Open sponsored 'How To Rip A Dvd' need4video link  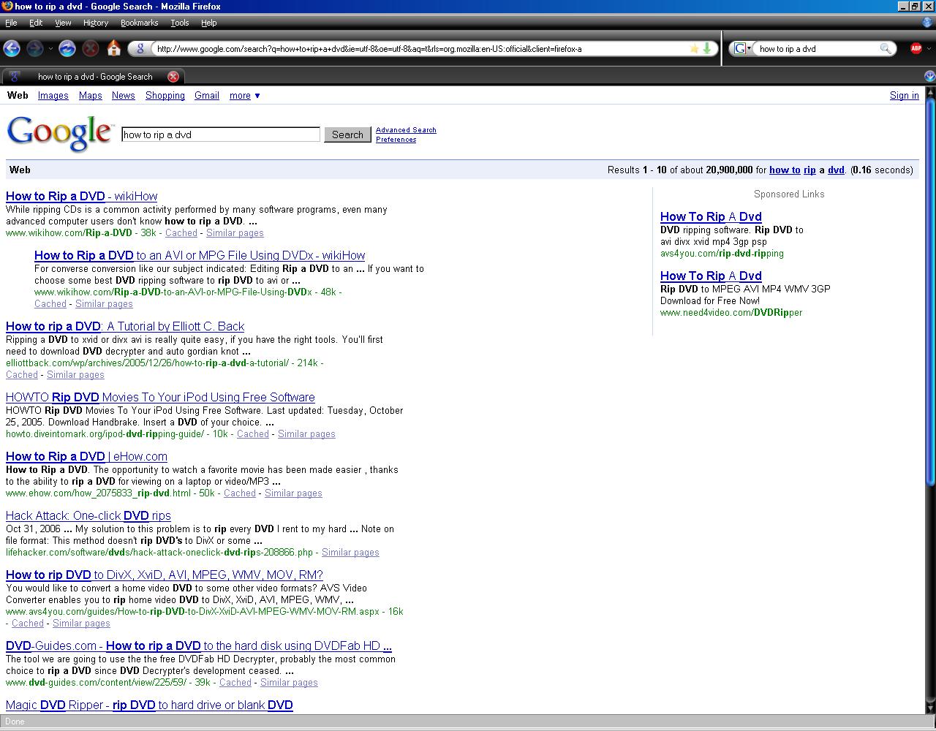tap(711, 276)
